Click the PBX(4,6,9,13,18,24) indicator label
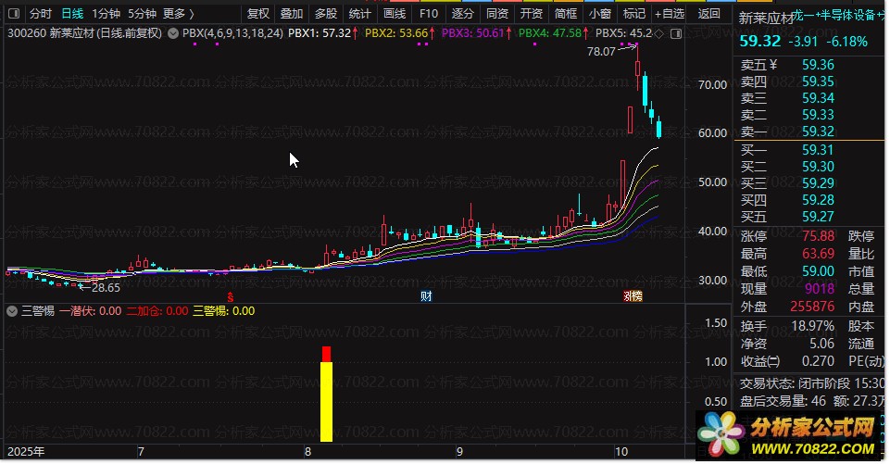The width and height of the screenshot is (890, 464). pyautogui.click(x=232, y=33)
